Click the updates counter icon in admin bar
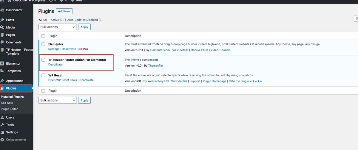The height and width of the screenshot is (150, 358). [51, 1]
